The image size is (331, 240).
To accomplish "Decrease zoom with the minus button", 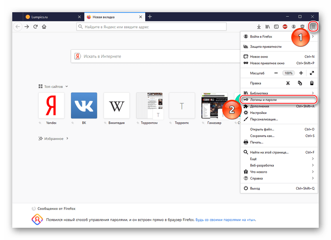I will 276,73.
